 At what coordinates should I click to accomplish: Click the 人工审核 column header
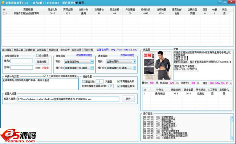pos(212,90)
